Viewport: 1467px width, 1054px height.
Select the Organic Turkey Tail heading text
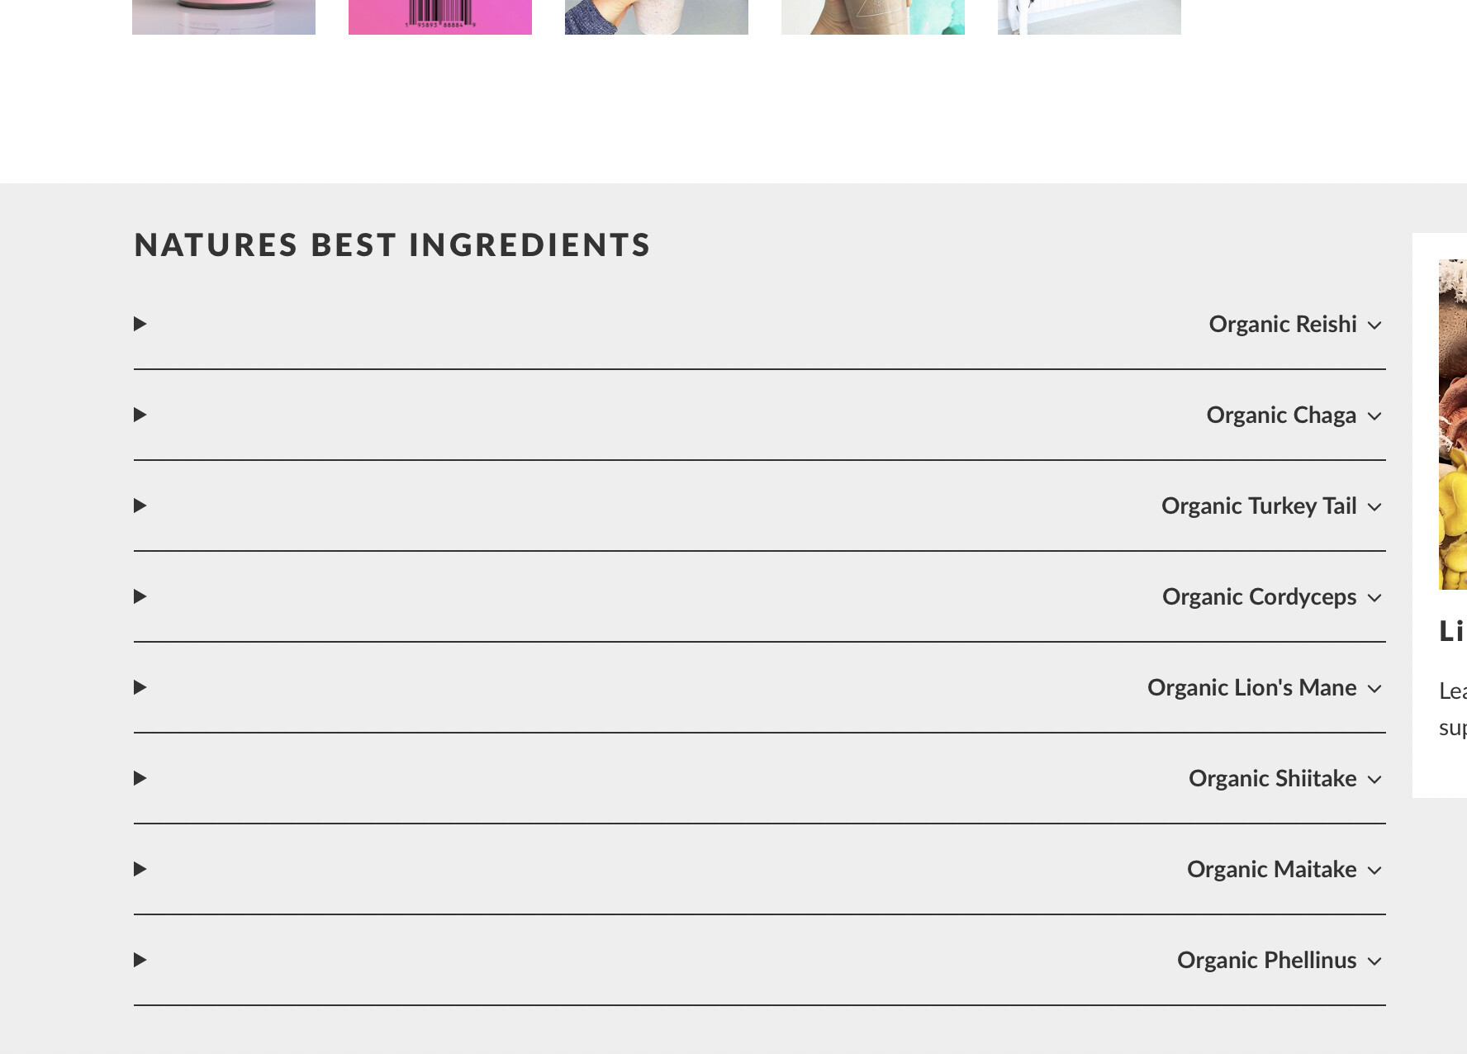tap(1258, 506)
